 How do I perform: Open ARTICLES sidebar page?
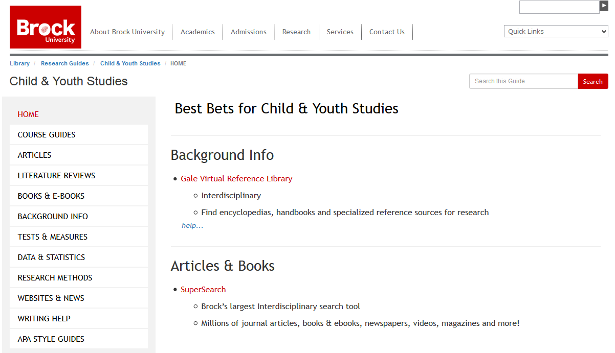[79, 155]
